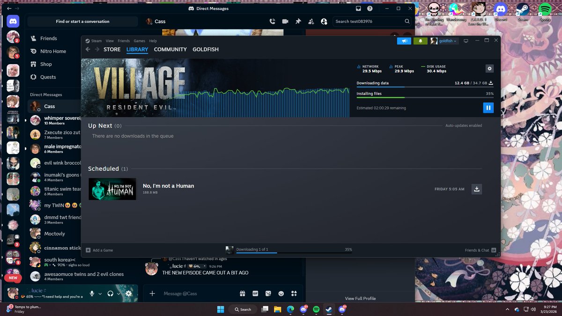Screen dimensions: 562x316
Task: Click the Installing files progress bar
Action: 425,97
